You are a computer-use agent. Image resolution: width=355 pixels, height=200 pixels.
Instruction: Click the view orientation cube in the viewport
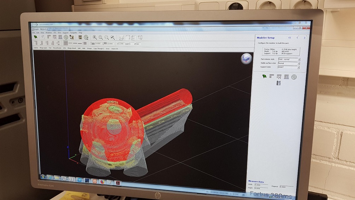point(246,59)
